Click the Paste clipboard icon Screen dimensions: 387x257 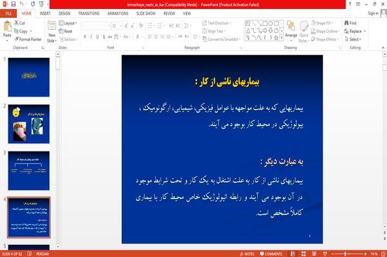click(7, 26)
